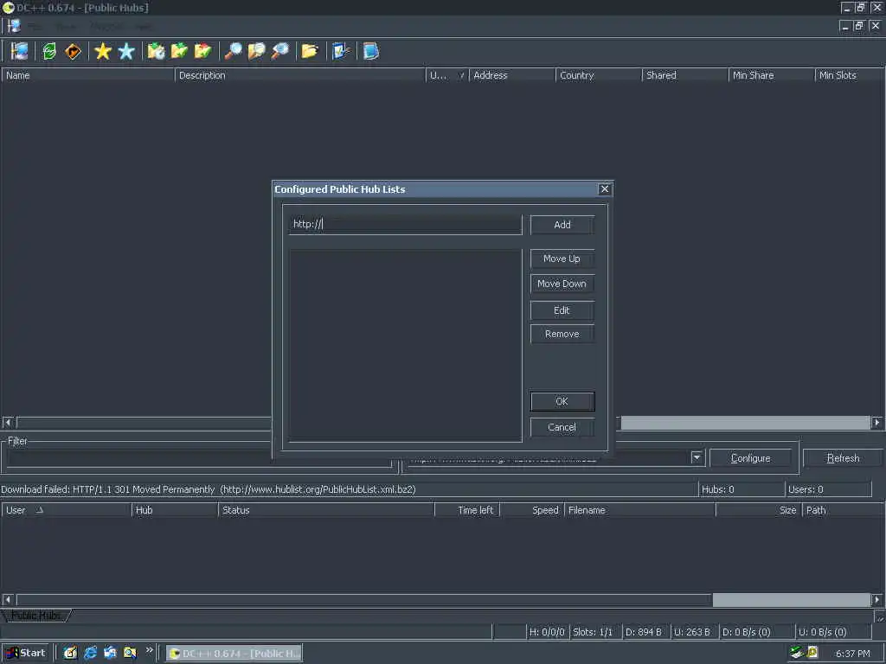Click 'H: 0/0/0' status bar entry

point(547,632)
